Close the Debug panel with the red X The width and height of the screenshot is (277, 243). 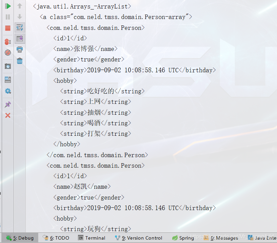[7, 115]
